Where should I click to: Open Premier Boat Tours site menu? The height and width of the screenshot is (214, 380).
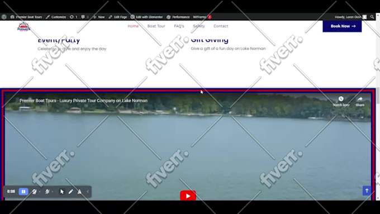click(x=26, y=17)
